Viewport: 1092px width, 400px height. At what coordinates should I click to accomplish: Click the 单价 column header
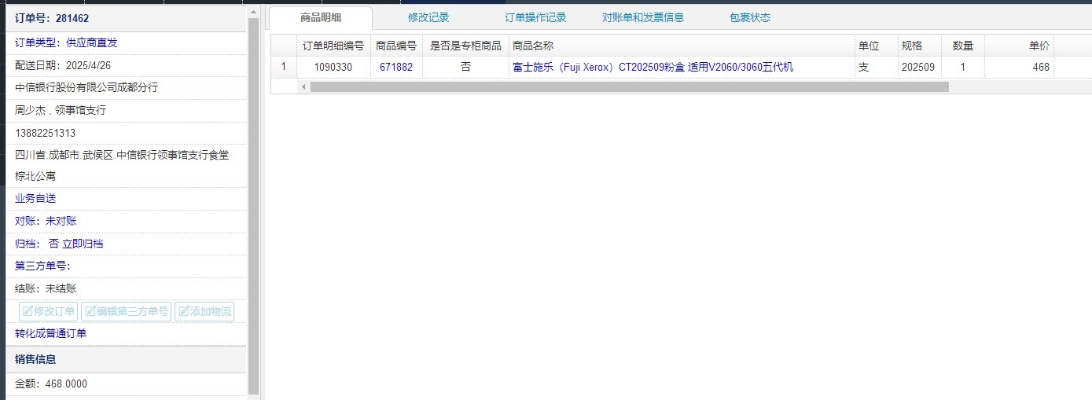[x=1019, y=46]
